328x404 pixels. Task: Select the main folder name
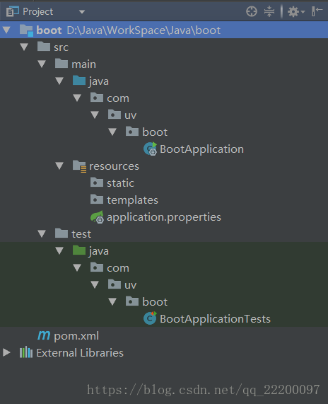pos(83,64)
